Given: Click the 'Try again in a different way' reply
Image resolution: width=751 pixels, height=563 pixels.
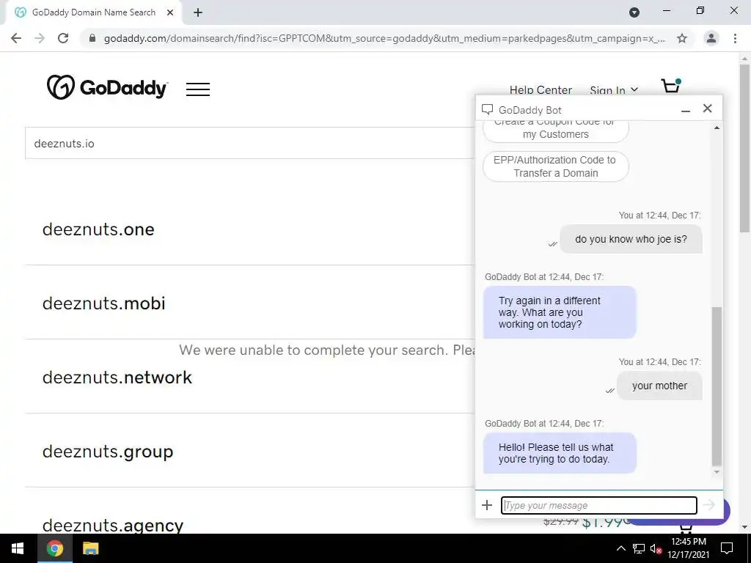Looking at the screenshot, I should pos(560,312).
